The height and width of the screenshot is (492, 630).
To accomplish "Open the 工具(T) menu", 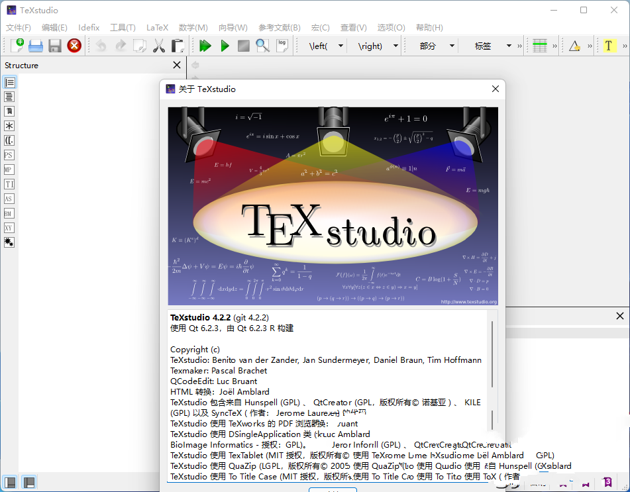I will tap(123, 27).
